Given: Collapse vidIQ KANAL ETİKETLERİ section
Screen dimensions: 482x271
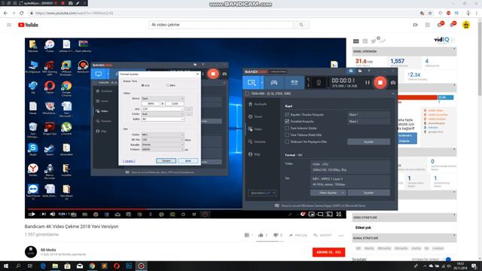Looking at the screenshot, I should pyautogui.click(x=454, y=236).
